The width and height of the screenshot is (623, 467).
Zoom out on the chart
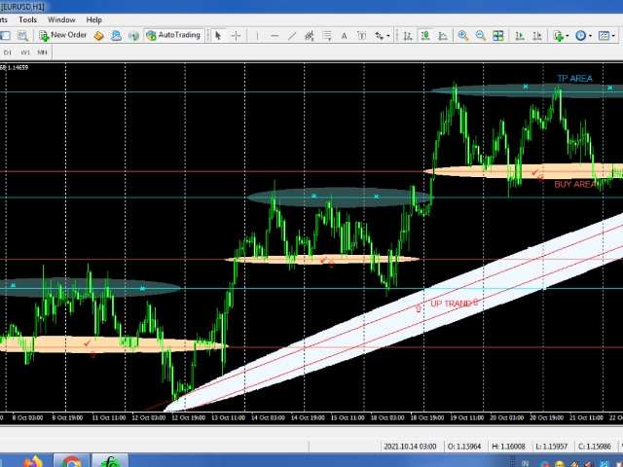[480, 35]
